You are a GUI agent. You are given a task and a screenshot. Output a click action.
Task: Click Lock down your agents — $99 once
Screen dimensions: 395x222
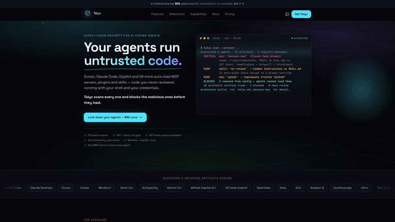(115, 117)
